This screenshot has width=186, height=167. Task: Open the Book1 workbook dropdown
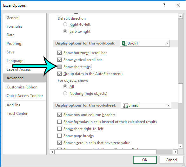[145, 43]
